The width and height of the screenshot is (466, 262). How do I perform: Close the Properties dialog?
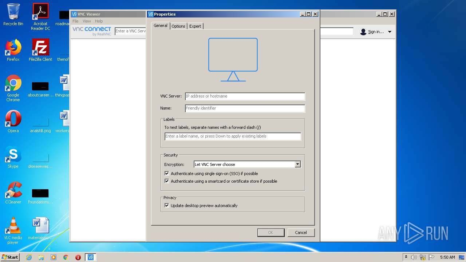[x=315, y=14]
